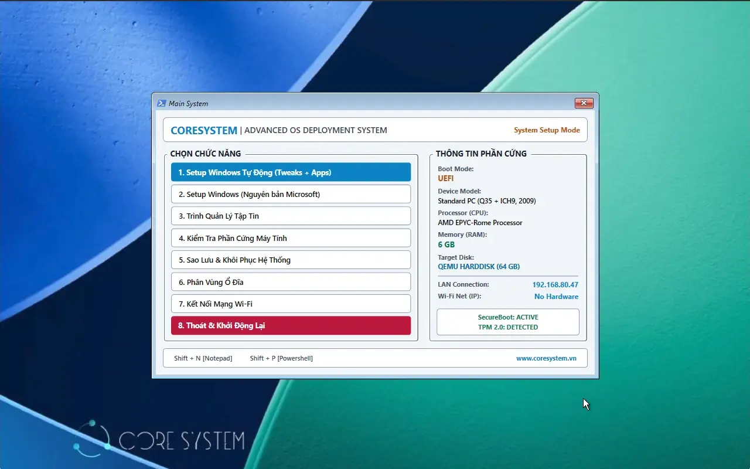
Task: Click System Setup Mode label
Action: pos(547,130)
